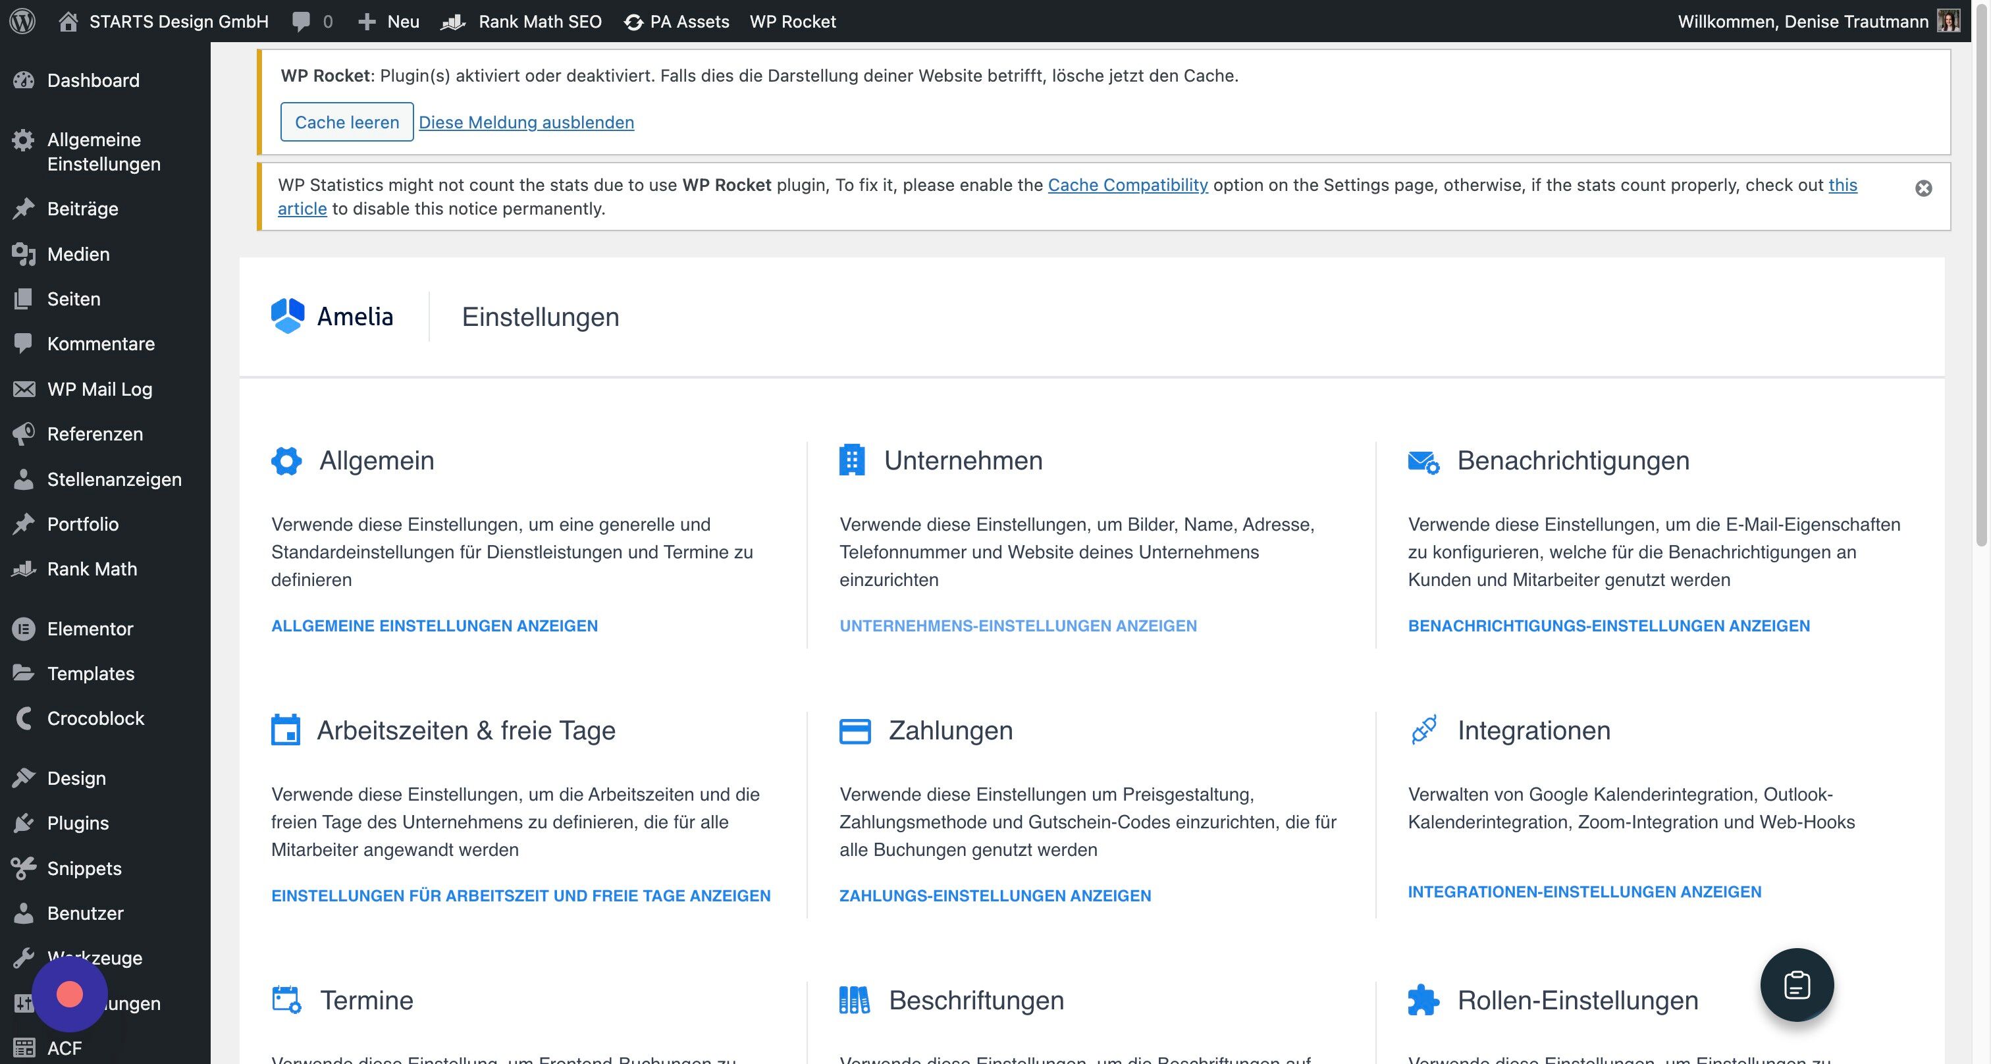Open Dashboard via its gauge icon
The image size is (1991, 1064).
pyautogui.click(x=24, y=80)
